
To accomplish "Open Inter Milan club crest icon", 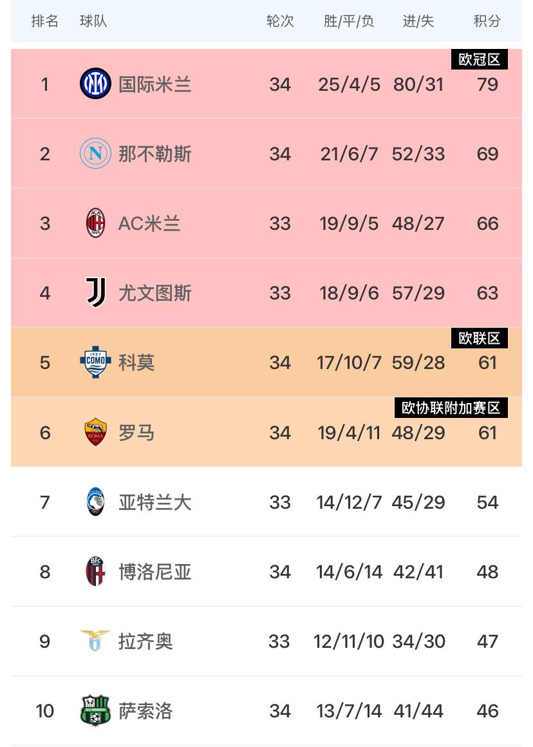I will point(95,84).
